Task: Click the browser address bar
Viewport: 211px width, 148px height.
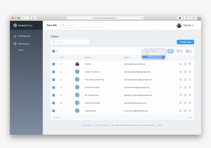Action: click(x=105, y=18)
